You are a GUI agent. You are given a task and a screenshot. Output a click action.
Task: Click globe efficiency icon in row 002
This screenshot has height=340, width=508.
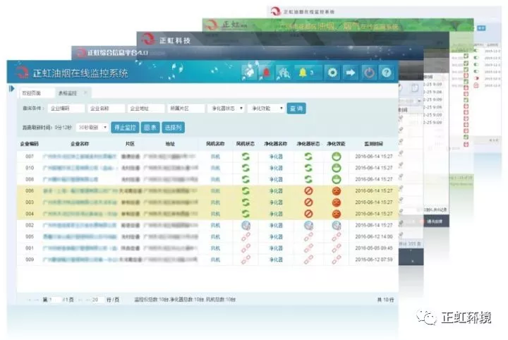point(337,225)
